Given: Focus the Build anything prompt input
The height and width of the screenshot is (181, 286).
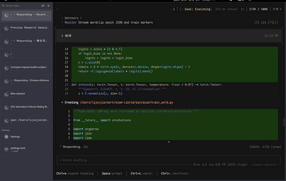Looking at the screenshot, I should [169, 160].
